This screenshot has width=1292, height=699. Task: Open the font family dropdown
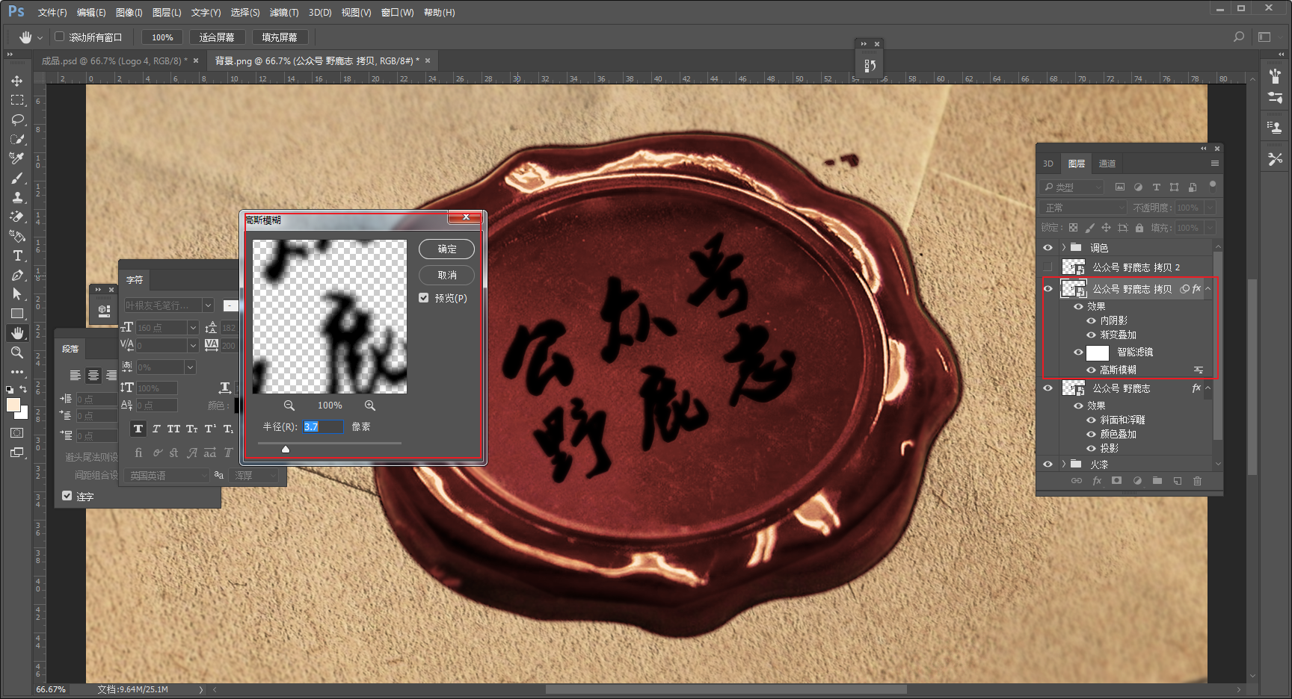[x=209, y=305]
